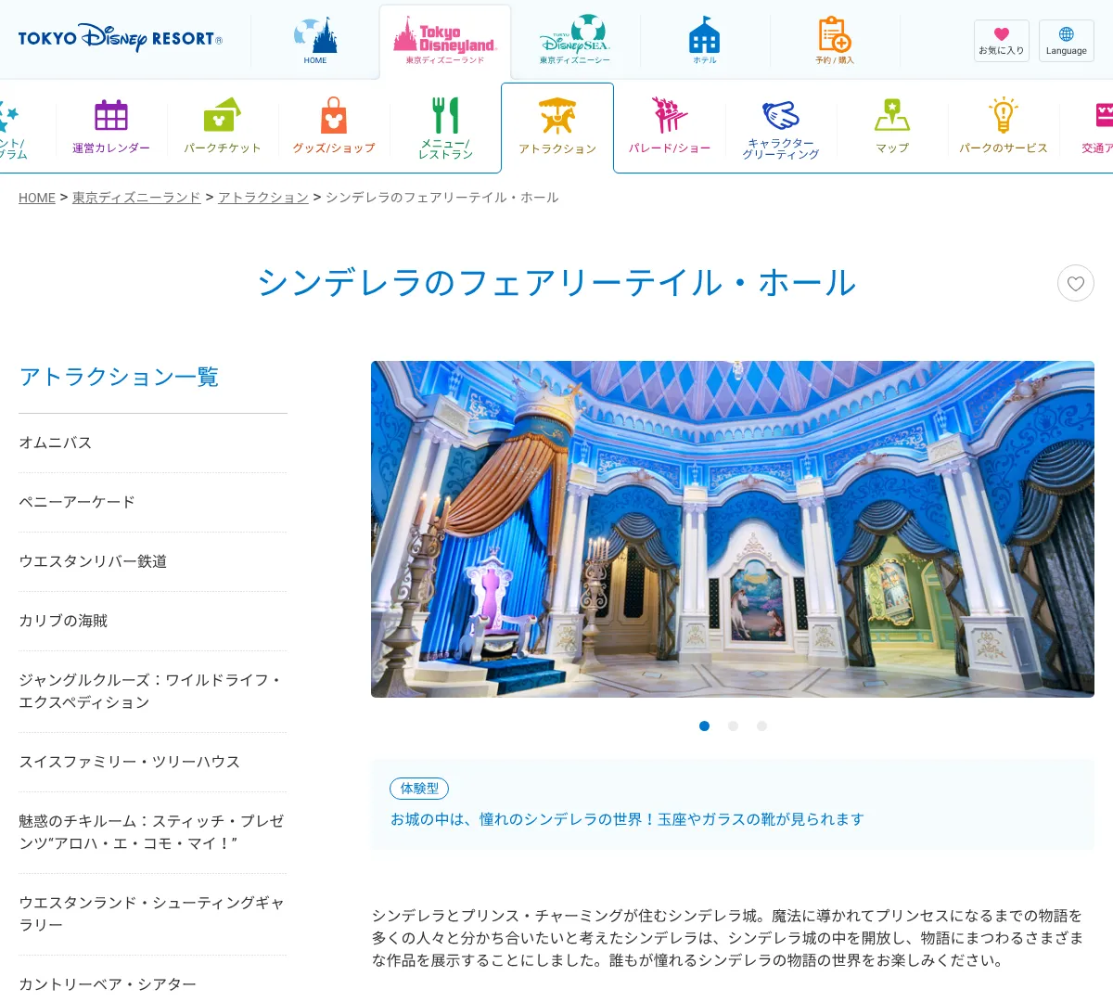The width and height of the screenshot is (1113, 1002).
Task: Open パレード/ショー parade icon
Action: pos(670,126)
